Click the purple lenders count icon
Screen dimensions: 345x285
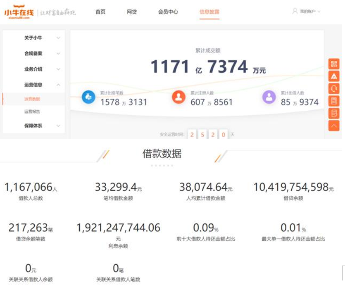[x=269, y=97]
